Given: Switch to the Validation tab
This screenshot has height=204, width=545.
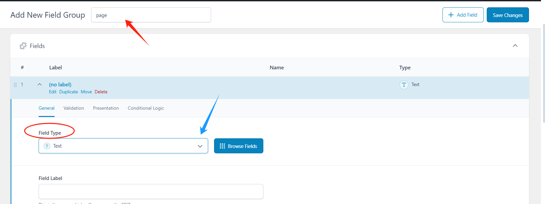Looking at the screenshot, I should tap(74, 108).
